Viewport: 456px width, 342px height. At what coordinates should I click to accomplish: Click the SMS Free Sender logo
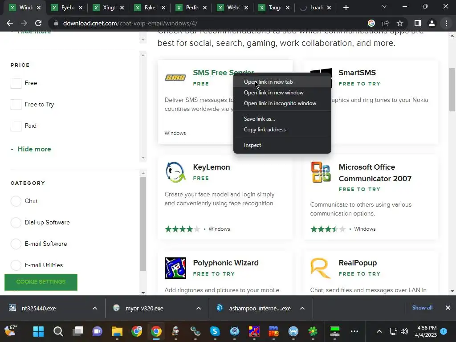(175, 77)
